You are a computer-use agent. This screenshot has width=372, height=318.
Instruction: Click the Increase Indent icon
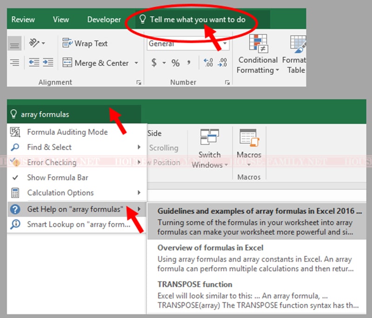click(x=48, y=63)
